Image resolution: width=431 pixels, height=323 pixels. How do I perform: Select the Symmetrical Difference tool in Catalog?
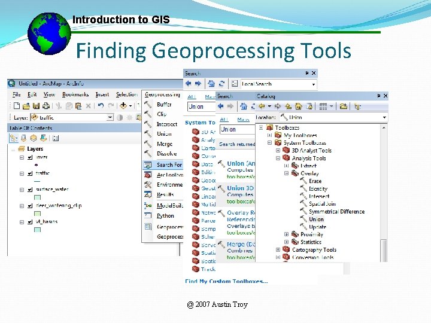click(336, 212)
